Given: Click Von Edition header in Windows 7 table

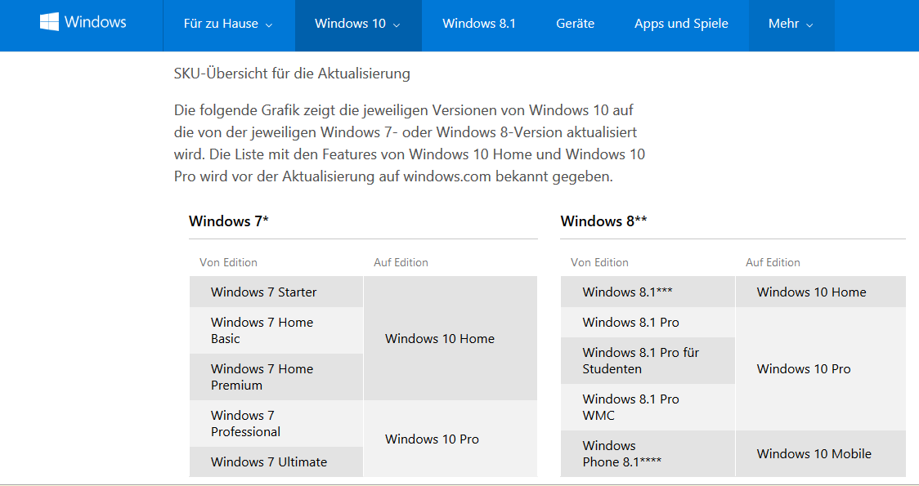Looking at the screenshot, I should point(228,262).
